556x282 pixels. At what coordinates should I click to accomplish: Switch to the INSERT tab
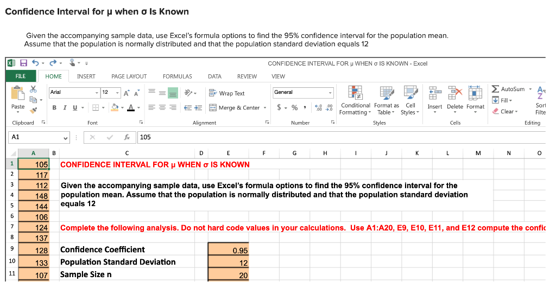click(x=86, y=76)
